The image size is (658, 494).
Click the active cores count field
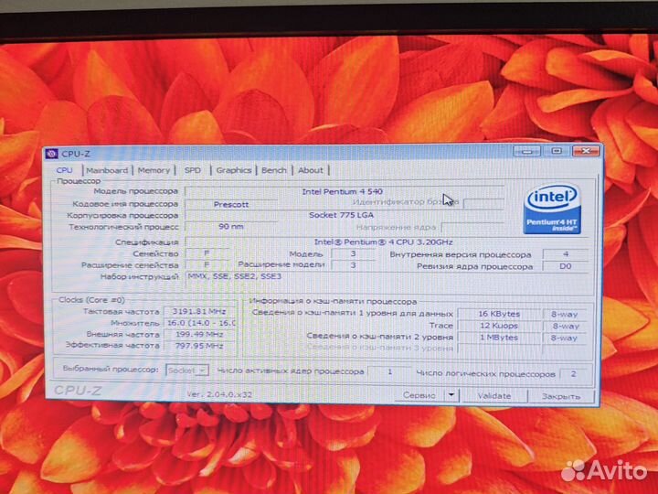pyautogui.click(x=389, y=371)
